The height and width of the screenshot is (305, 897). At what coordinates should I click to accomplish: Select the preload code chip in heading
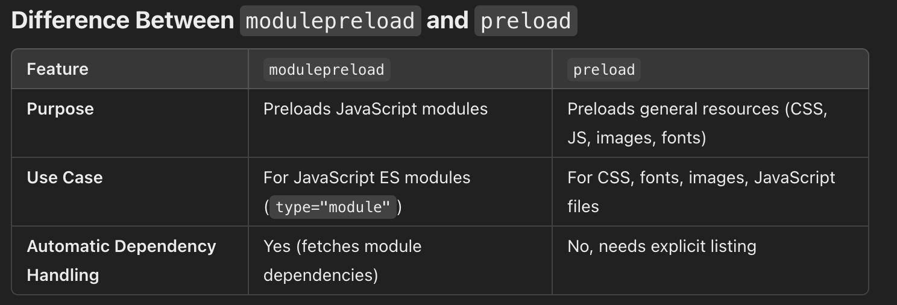coord(526,20)
